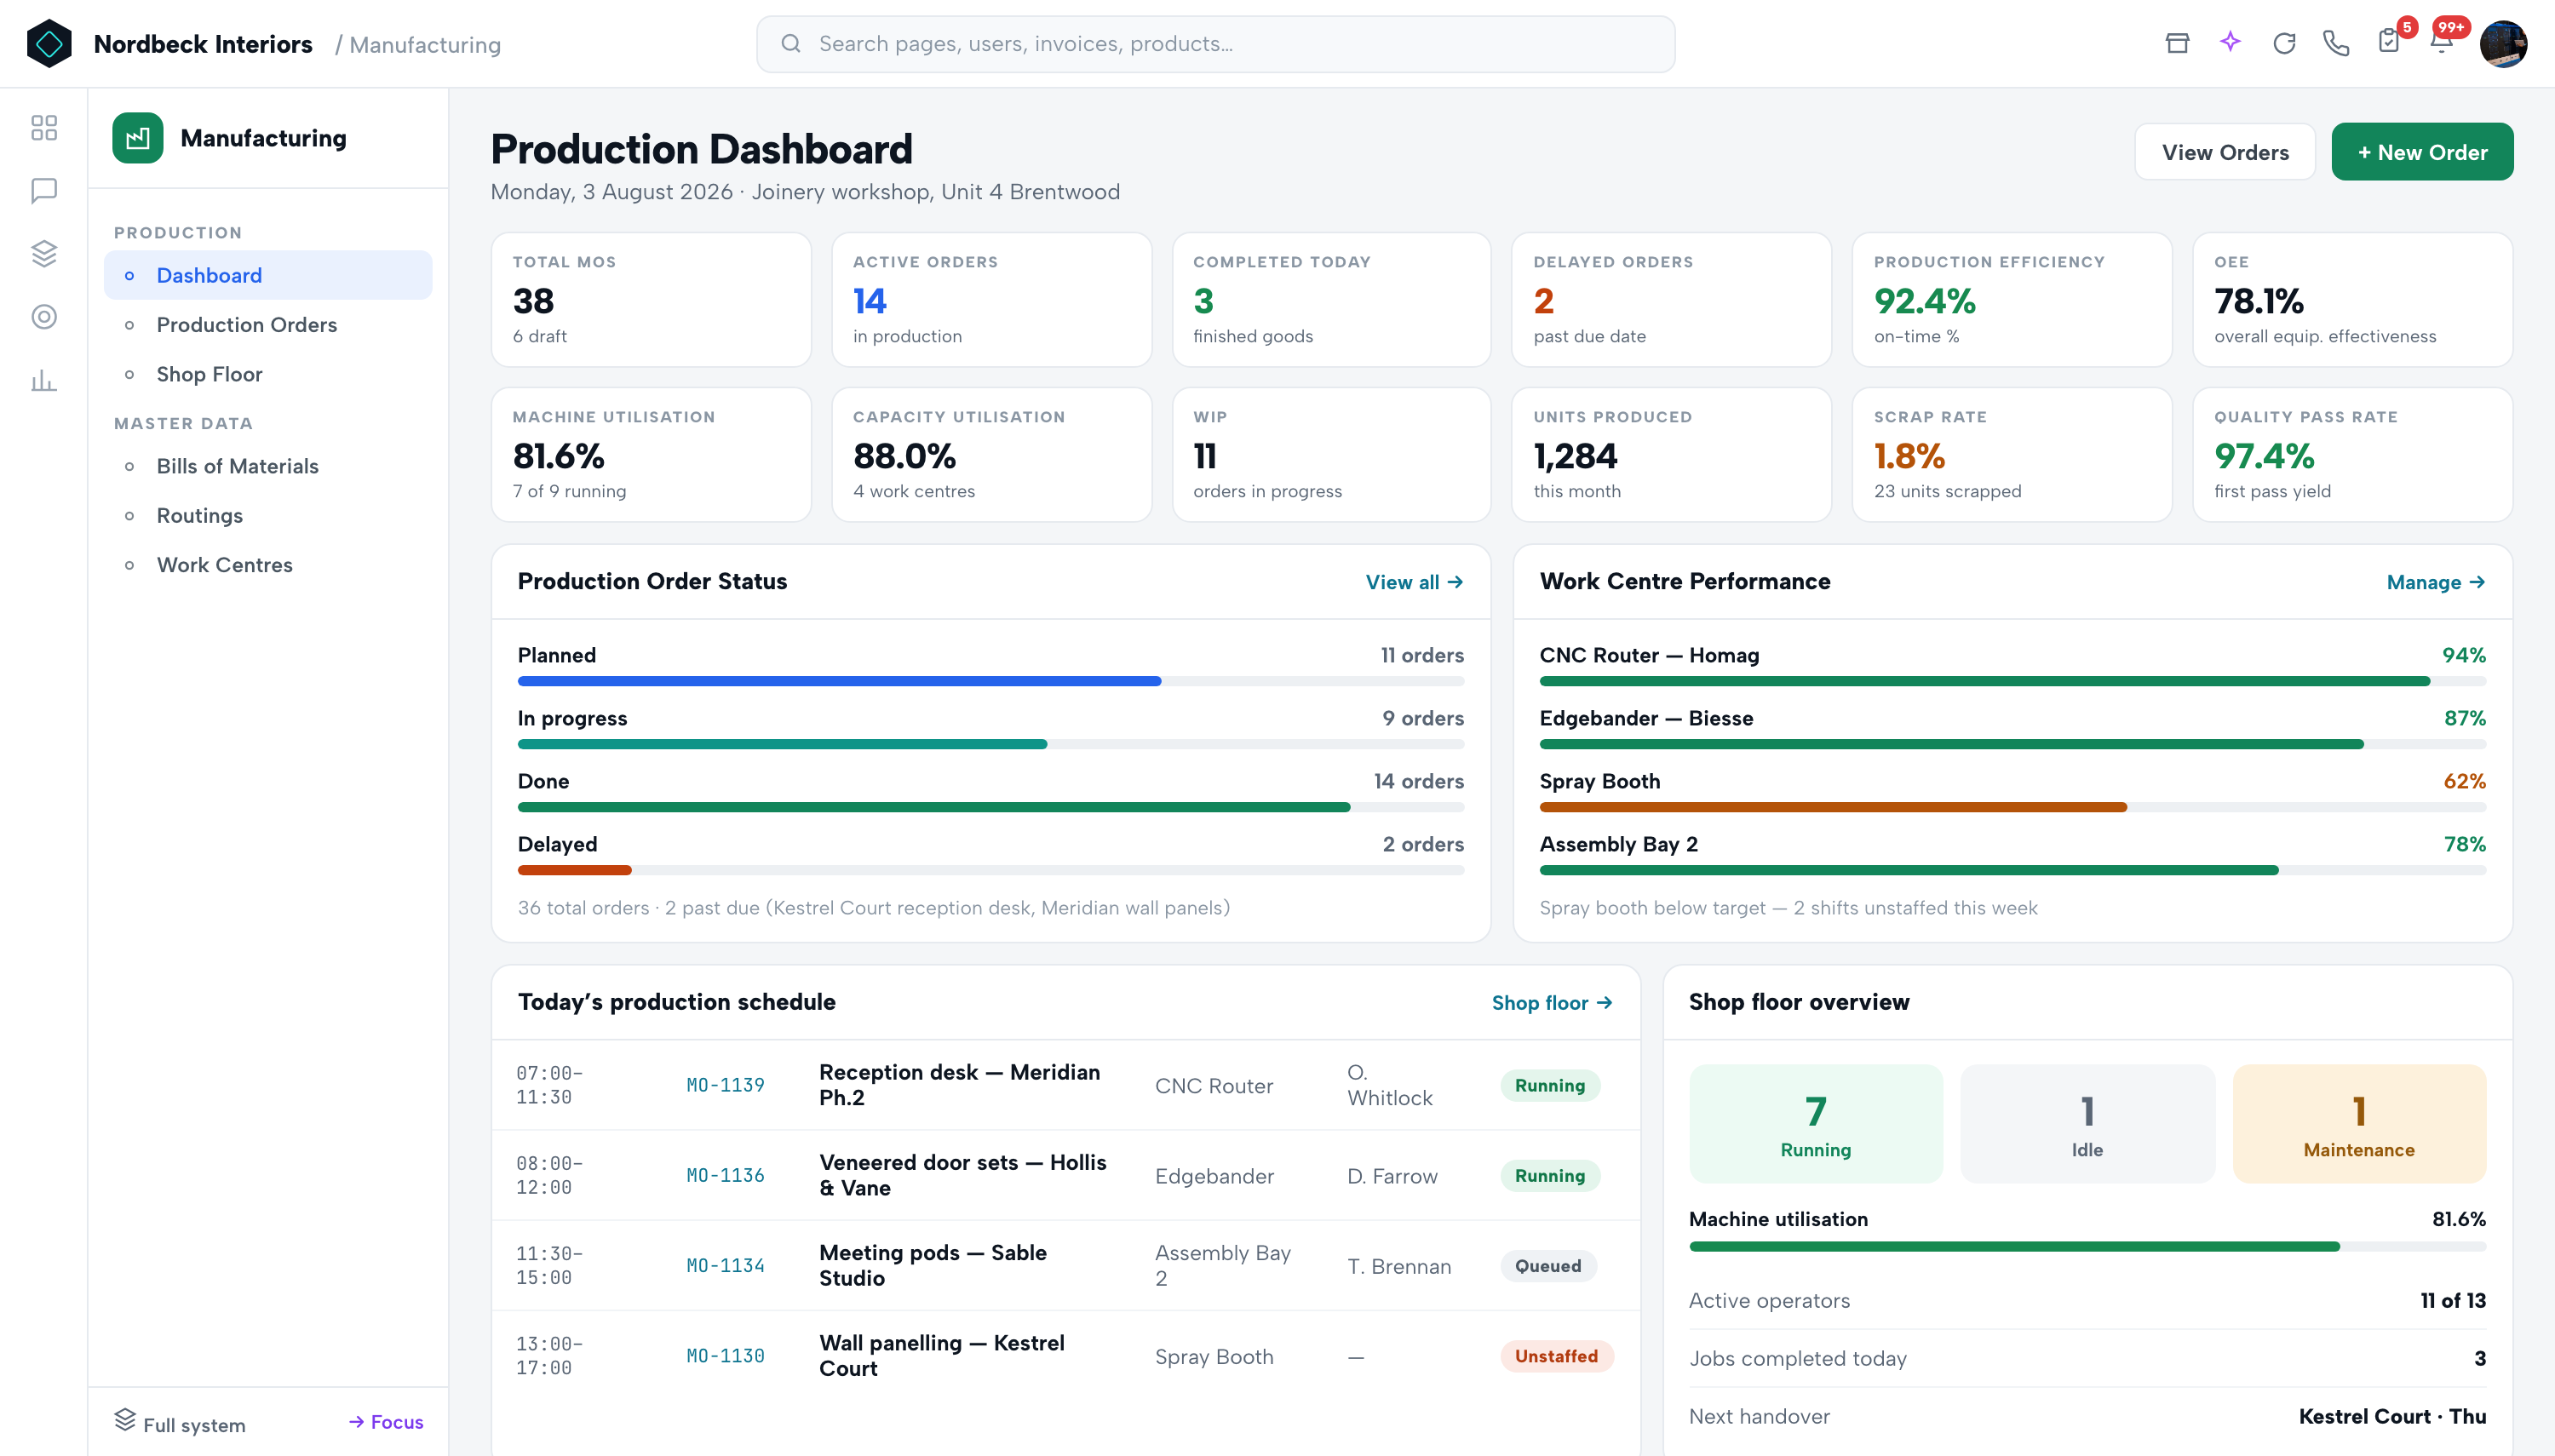Click 'Veneered door sets — Hollis & Vane' job name
Image resolution: width=2555 pixels, height=1456 pixels.
pyautogui.click(x=963, y=1175)
